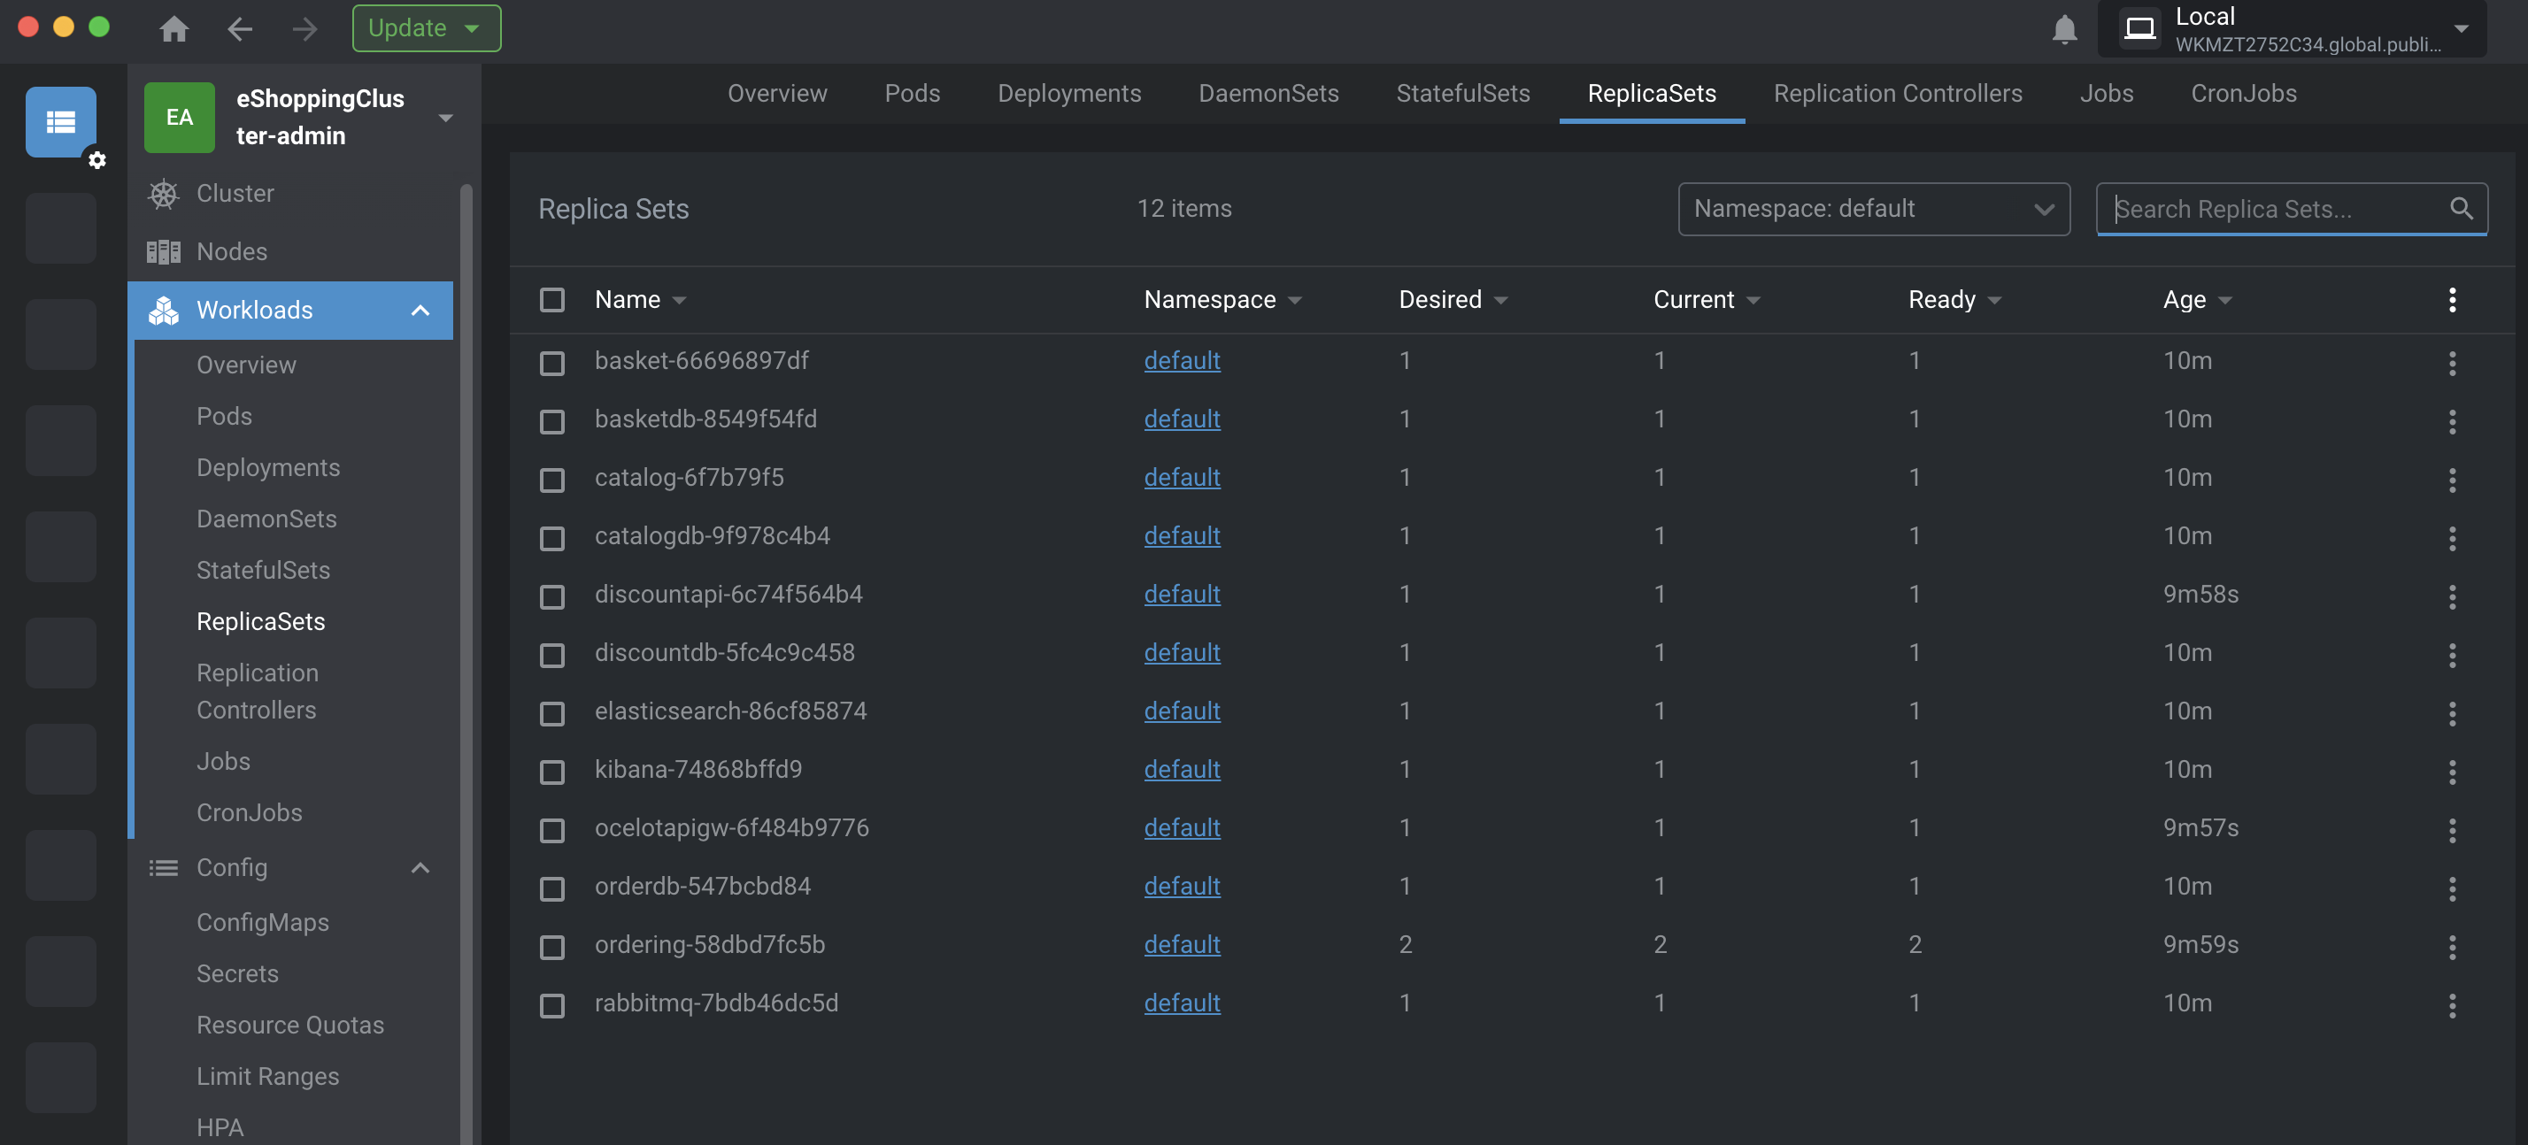Screen dimensions: 2528x1145
Task: Open Secrets in the sidebar
Action: [x=237, y=973]
